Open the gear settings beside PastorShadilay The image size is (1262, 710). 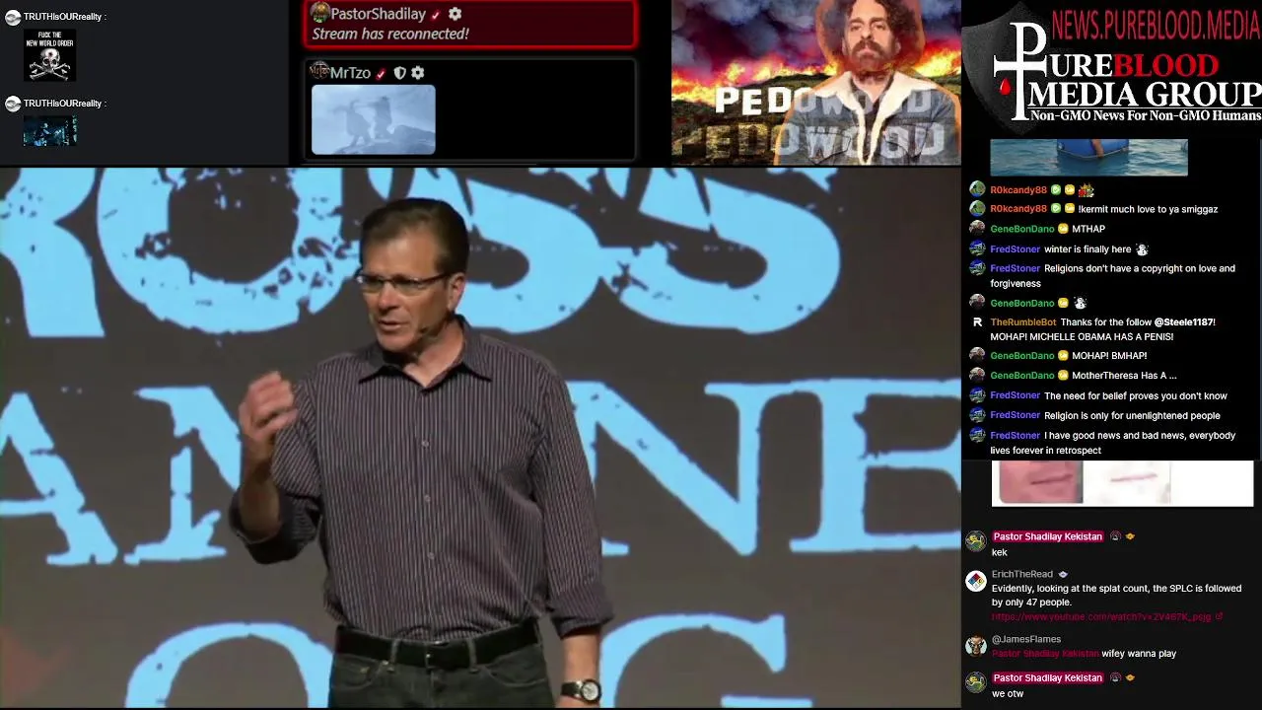click(x=455, y=14)
